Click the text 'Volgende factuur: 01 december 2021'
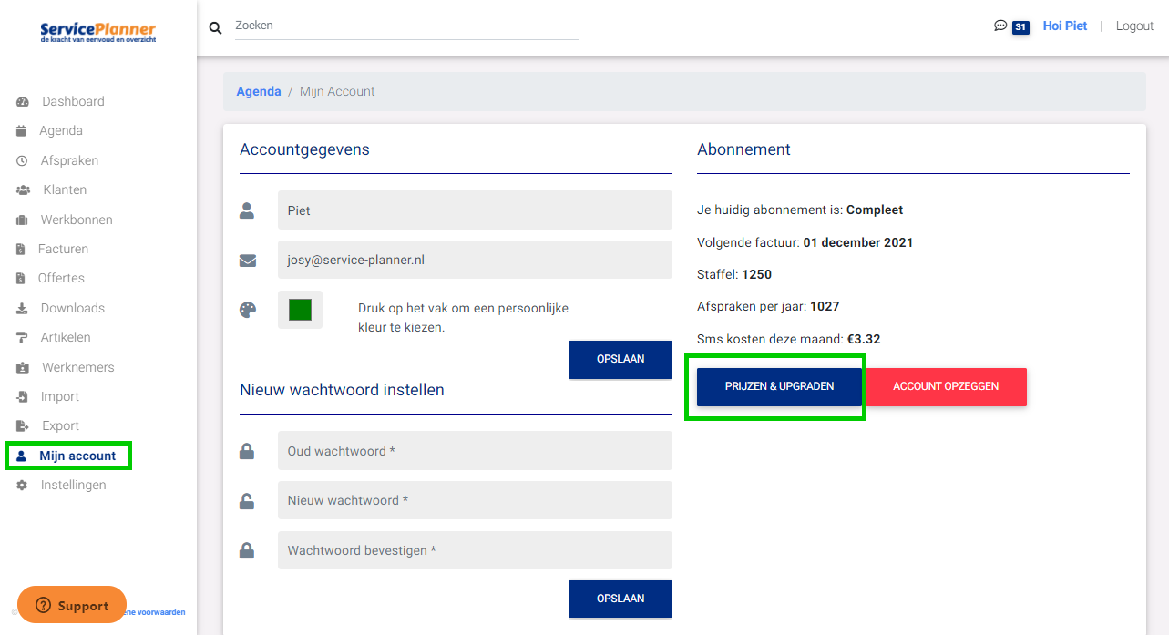The width and height of the screenshot is (1169, 635). (805, 242)
